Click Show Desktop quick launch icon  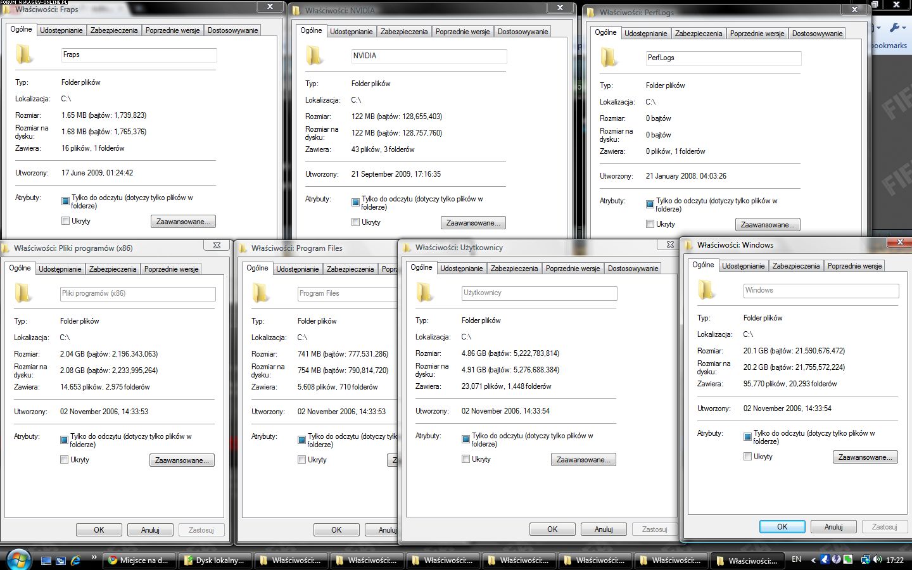pos(46,560)
